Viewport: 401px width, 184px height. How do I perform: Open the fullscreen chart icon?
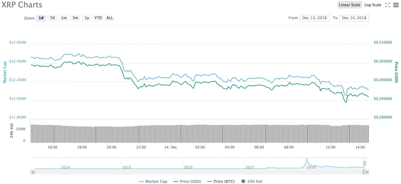(387, 5)
